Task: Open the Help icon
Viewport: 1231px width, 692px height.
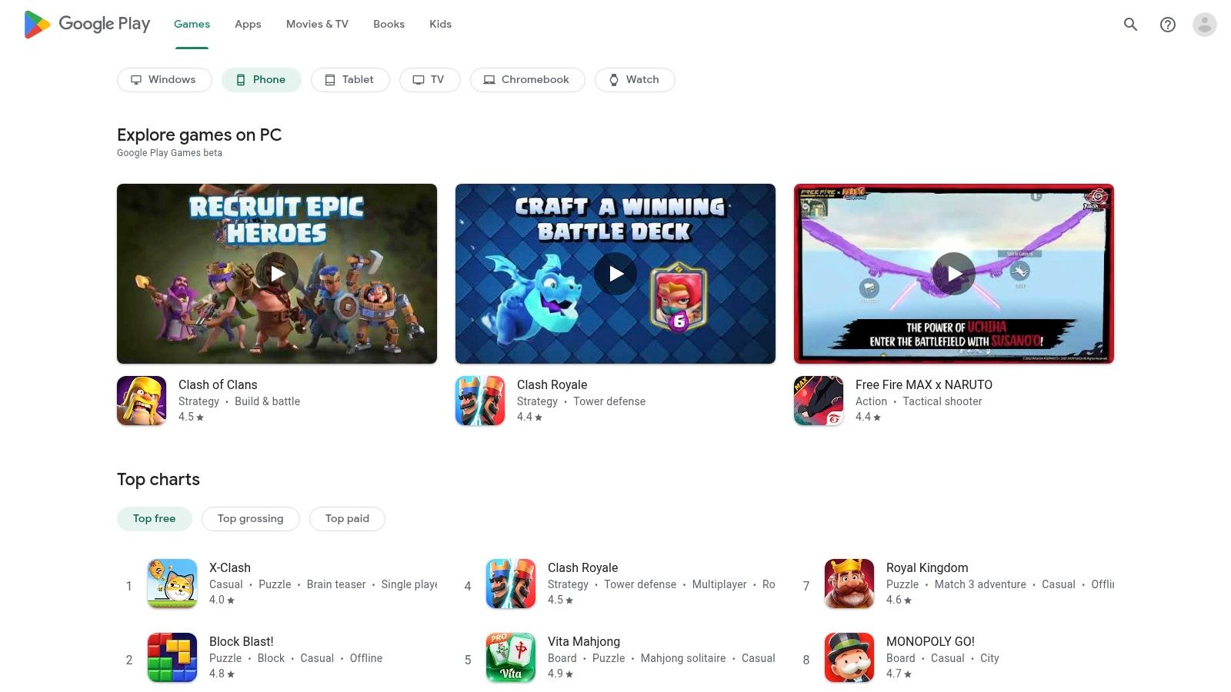Action: (1167, 24)
